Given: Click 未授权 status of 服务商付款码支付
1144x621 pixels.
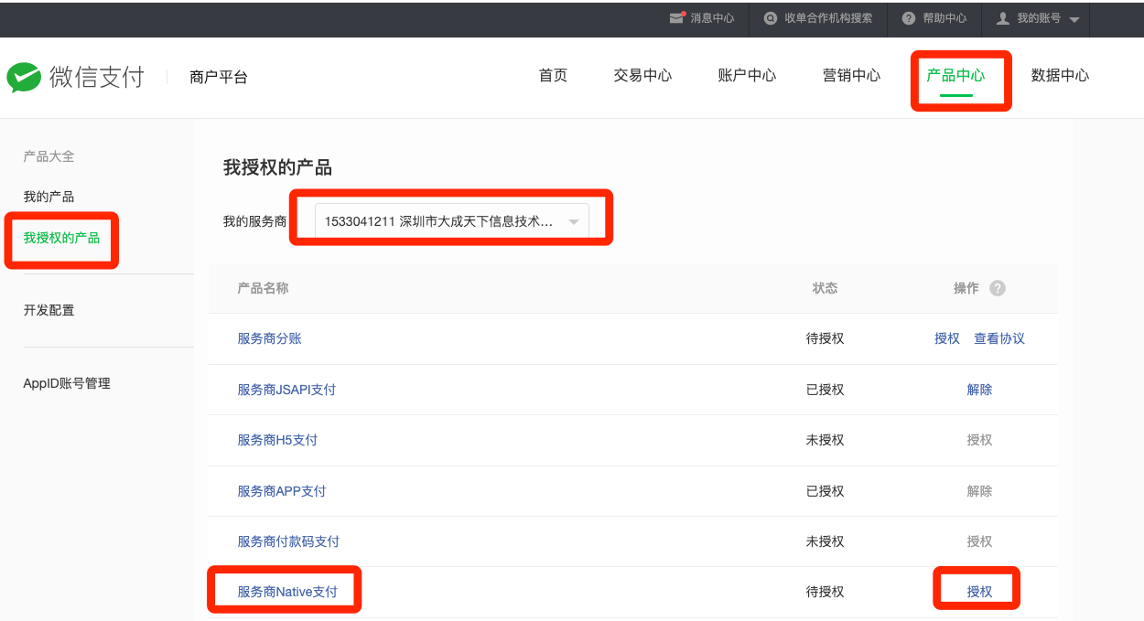Looking at the screenshot, I should [825, 541].
